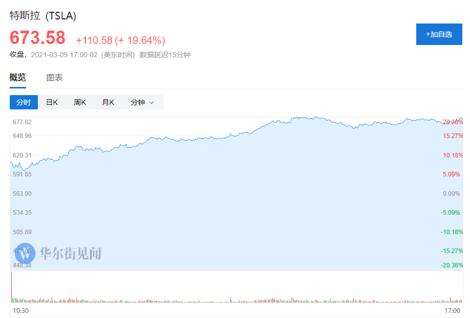Switch to the 概览 overview tab
This screenshot has width=470, height=318.
coord(18,78)
